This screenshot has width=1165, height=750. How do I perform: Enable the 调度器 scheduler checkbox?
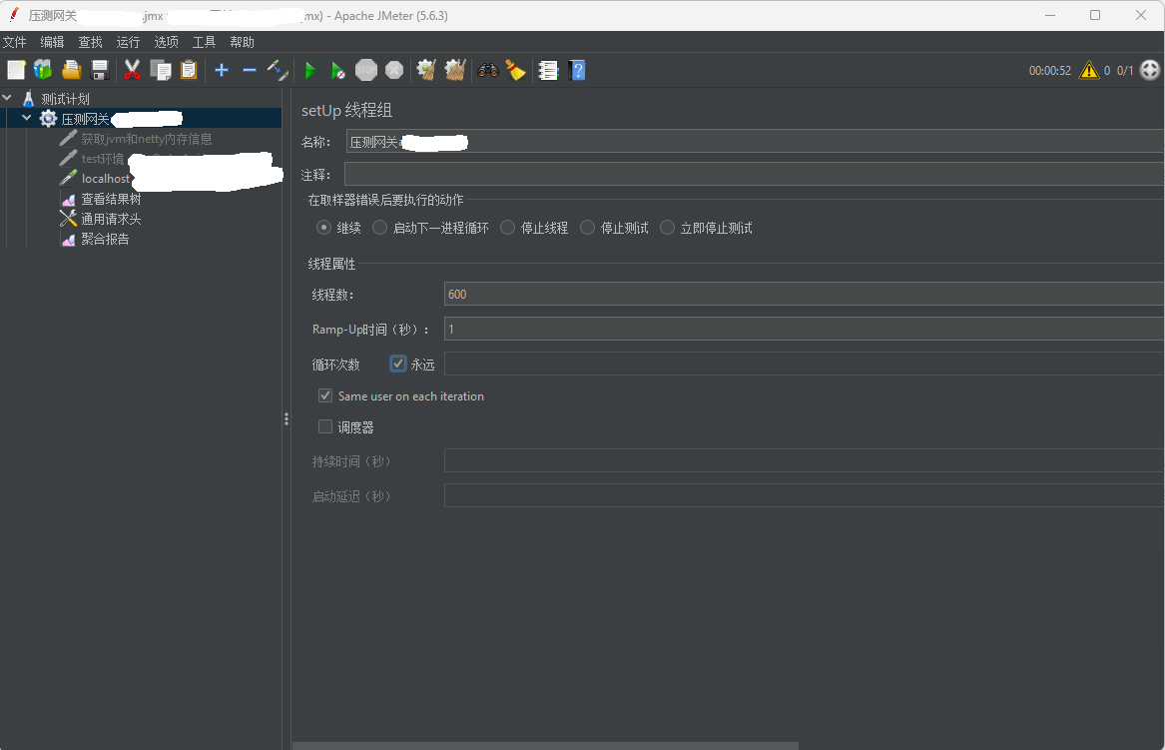point(325,427)
